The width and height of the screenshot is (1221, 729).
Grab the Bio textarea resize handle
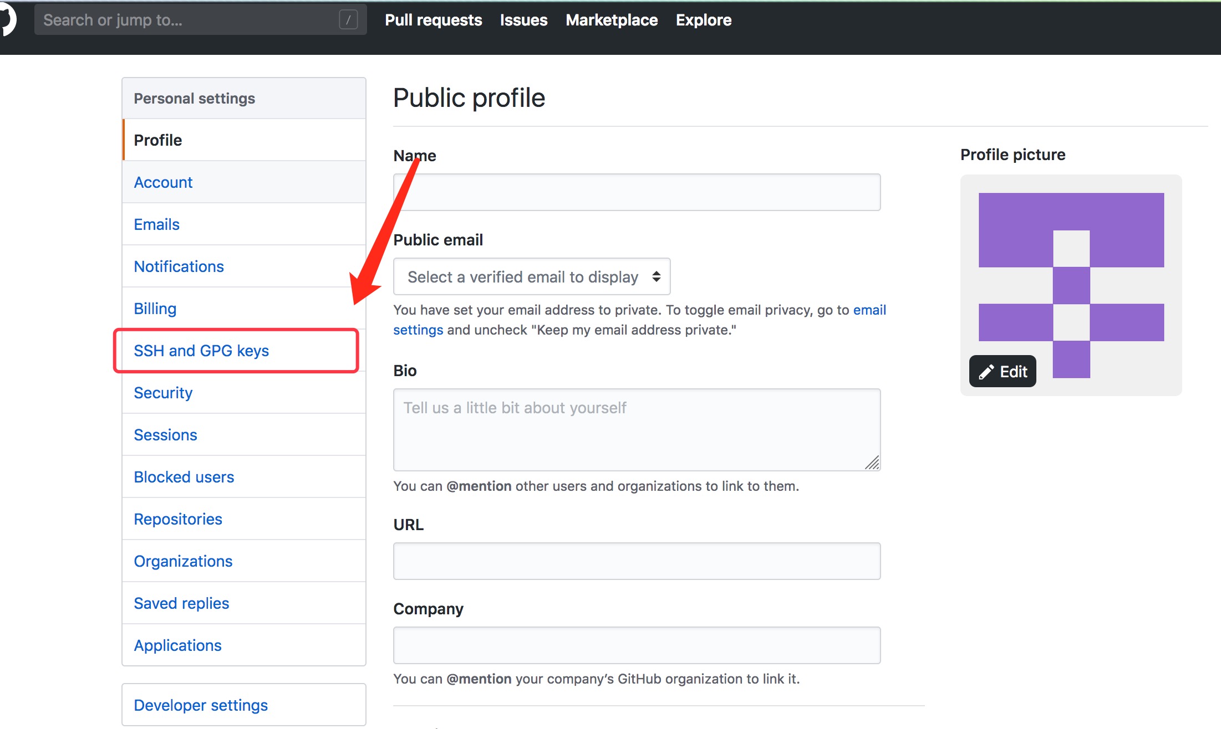(x=872, y=463)
